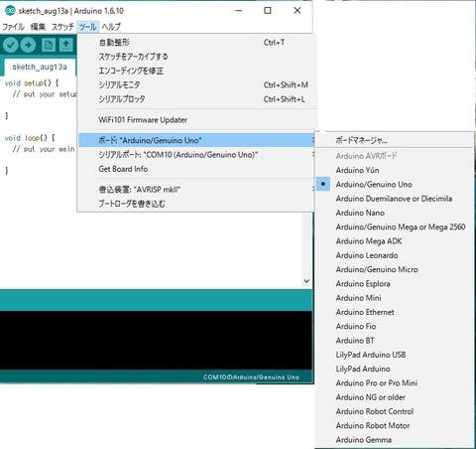Screen dimensions: 476x449
Task: Click the void setup() code line
Action: tap(32, 83)
